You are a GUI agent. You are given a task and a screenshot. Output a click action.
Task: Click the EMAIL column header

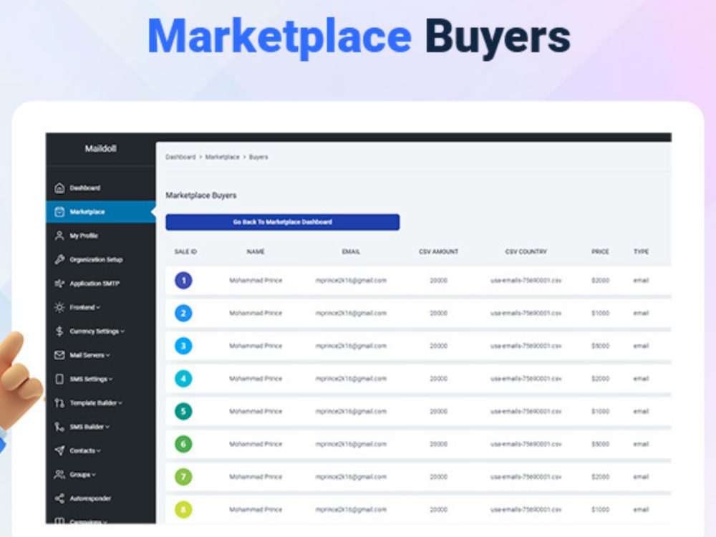[351, 251]
